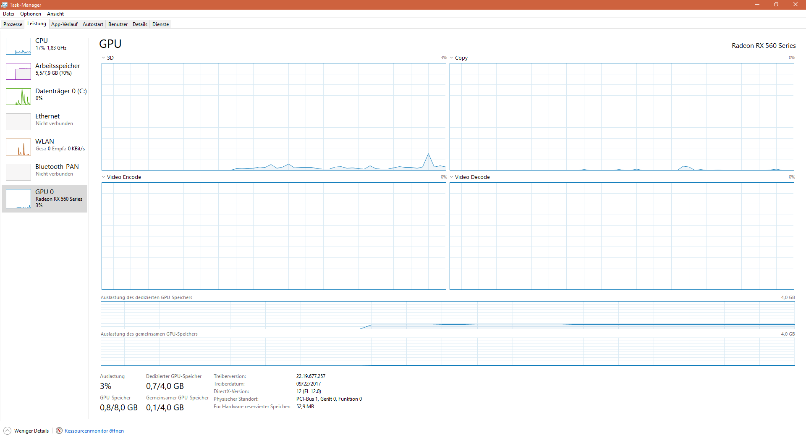
Task: Click driver version 22.19.677.257
Action: click(x=311, y=376)
